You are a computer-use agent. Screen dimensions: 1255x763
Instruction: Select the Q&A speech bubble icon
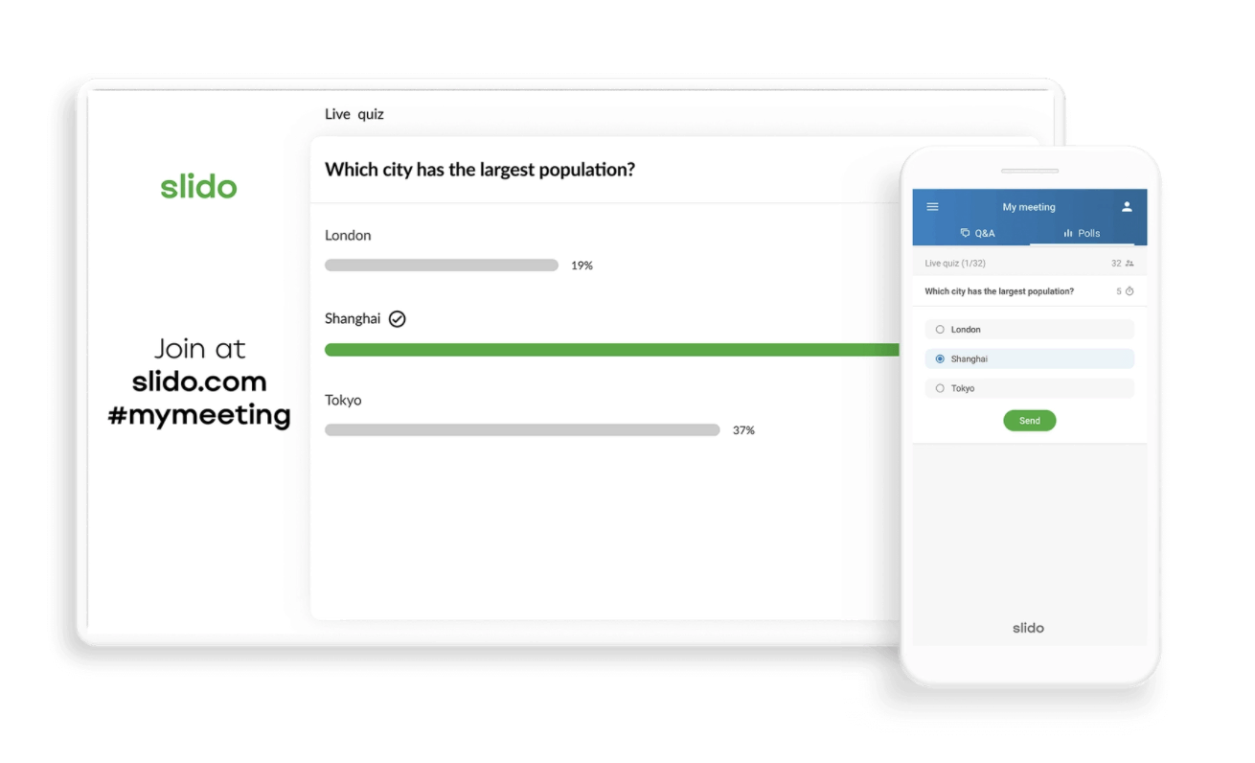(x=965, y=233)
